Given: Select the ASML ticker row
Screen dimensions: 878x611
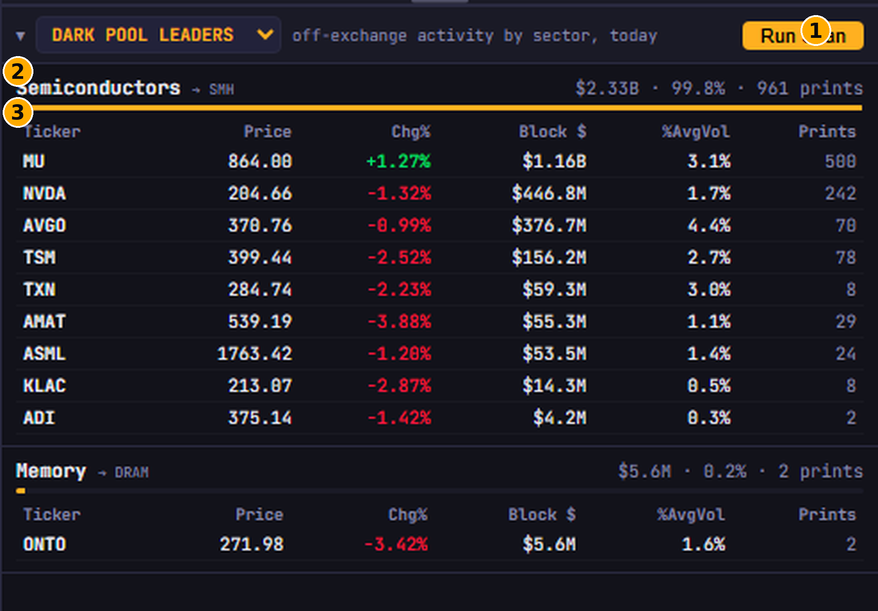Looking at the screenshot, I should [x=439, y=354].
